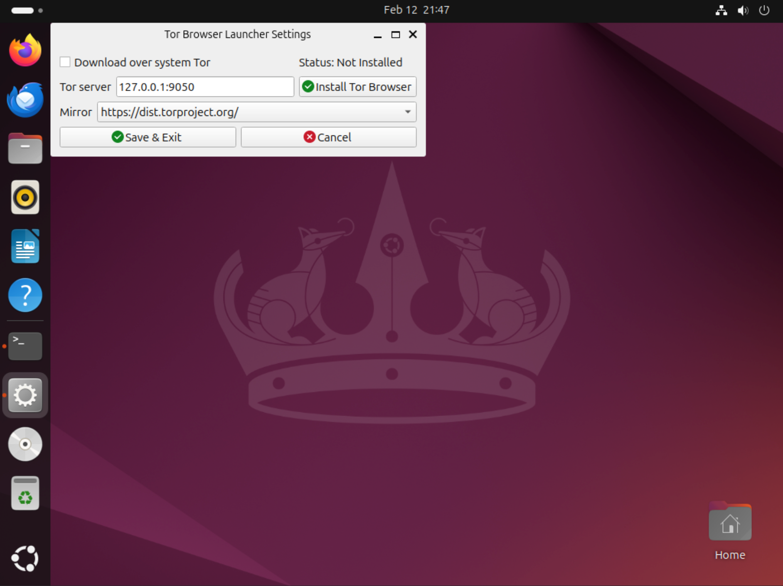Click Save & Exit

[x=148, y=137]
